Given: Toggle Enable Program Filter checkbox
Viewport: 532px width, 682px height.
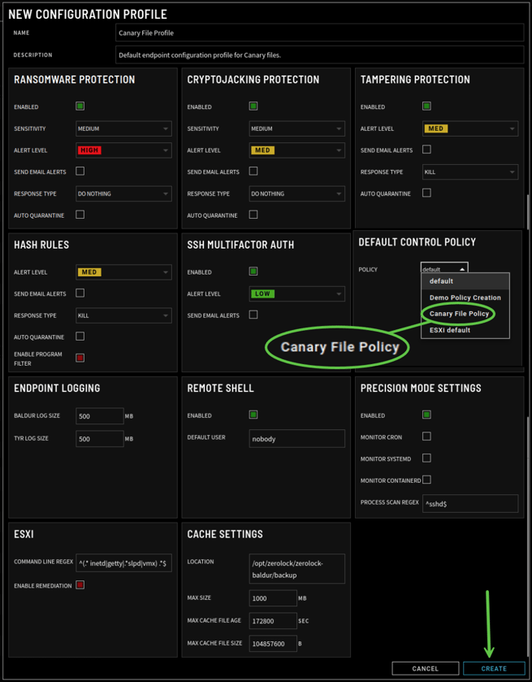Looking at the screenshot, I should point(80,358).
